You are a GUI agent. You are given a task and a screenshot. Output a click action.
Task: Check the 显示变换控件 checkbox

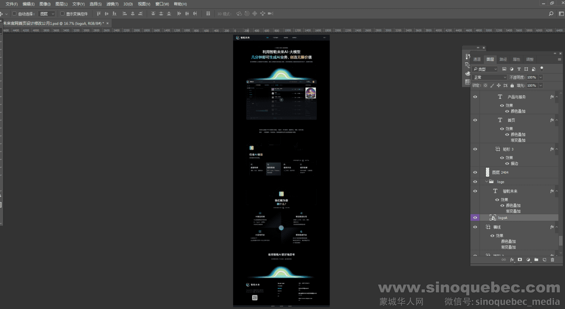(63, 14)
